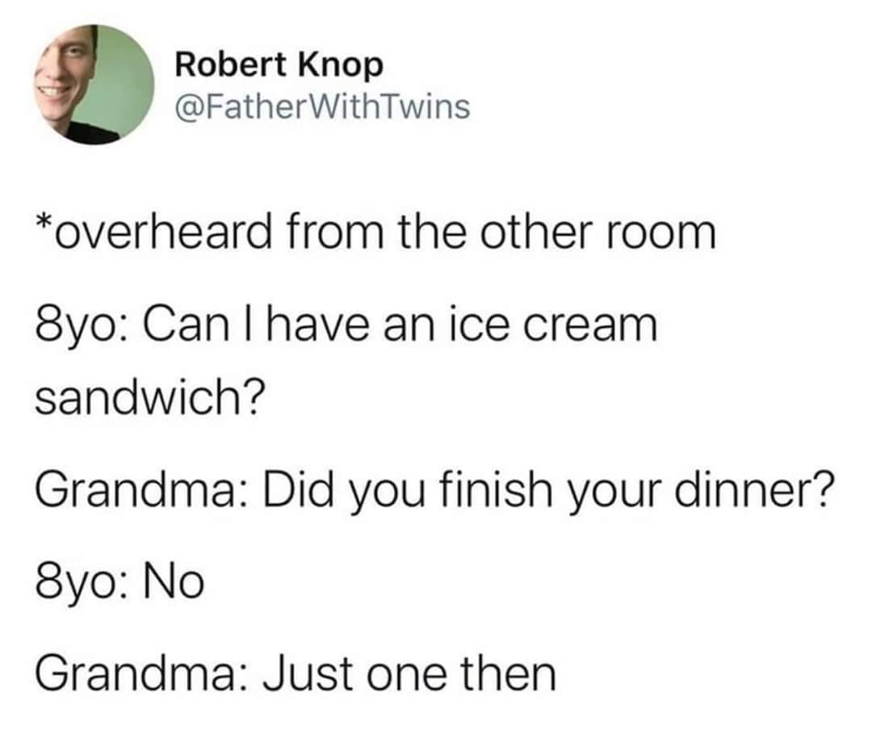872x755 pixels.
Task: Click the word 'Can' in the tweet
Action: [187, 325]
